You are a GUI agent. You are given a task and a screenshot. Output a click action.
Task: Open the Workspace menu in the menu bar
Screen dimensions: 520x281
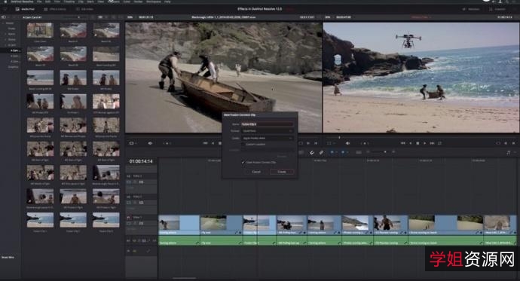[x=154, y=2]
